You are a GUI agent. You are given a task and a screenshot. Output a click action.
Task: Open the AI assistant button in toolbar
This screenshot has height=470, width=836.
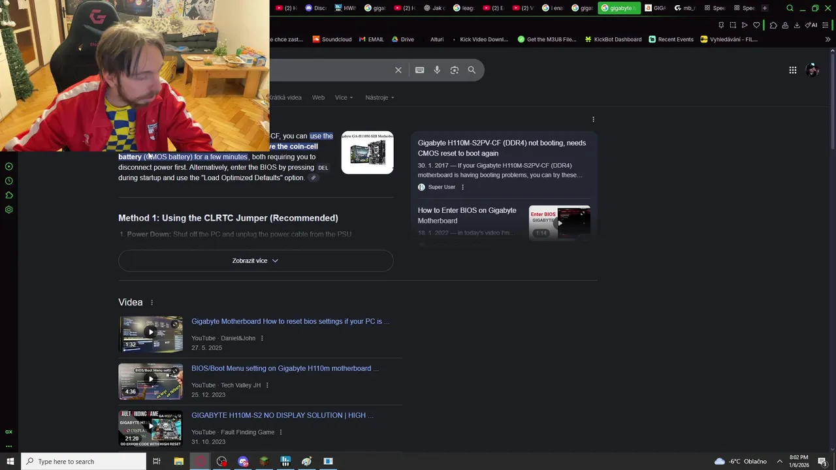click(x=811, y=25)
